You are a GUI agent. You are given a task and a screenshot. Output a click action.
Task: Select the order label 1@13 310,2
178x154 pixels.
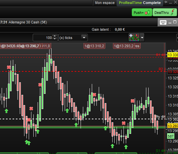[x=94, y=46]
